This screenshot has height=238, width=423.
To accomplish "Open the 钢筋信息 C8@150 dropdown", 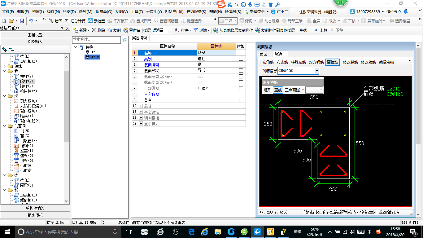I will [316, 71].
